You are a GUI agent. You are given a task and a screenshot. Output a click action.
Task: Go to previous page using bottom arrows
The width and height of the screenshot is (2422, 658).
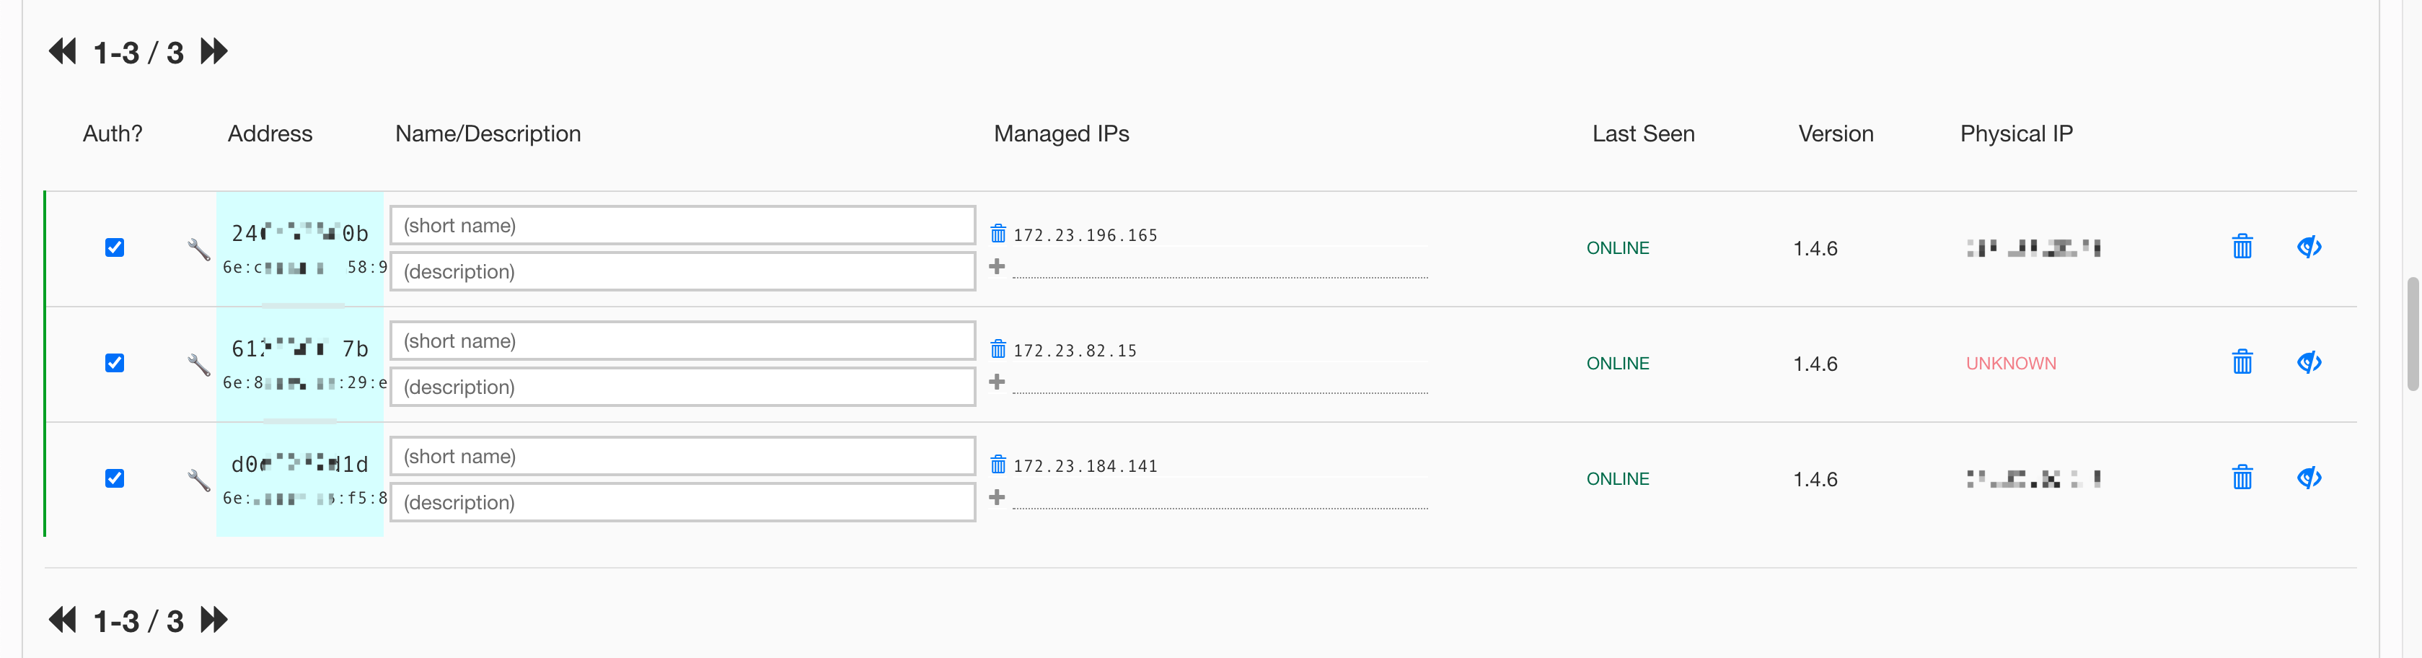click(62, 620)
